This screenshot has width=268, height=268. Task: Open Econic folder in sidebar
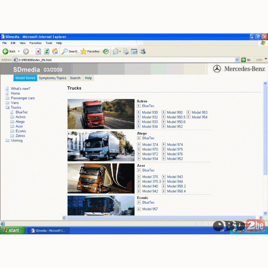(x=21, y=131)
